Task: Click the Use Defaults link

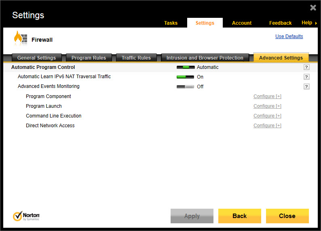Action: 289,36
